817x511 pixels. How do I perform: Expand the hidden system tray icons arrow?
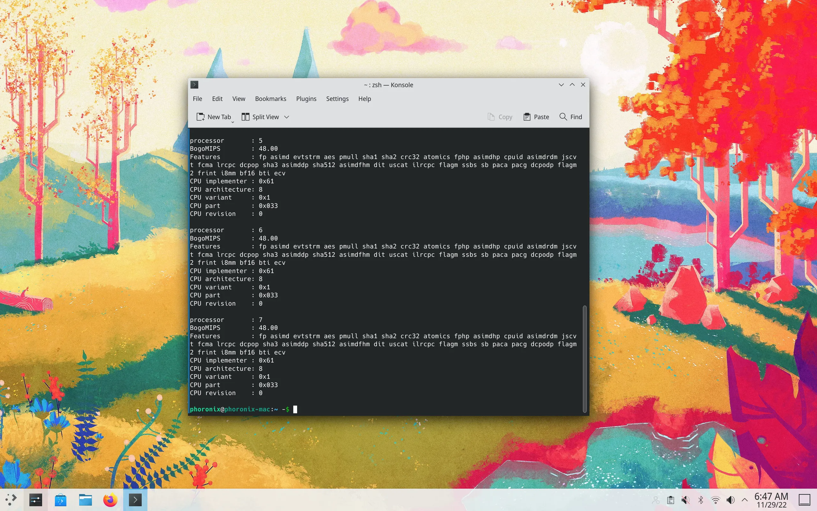745,500
